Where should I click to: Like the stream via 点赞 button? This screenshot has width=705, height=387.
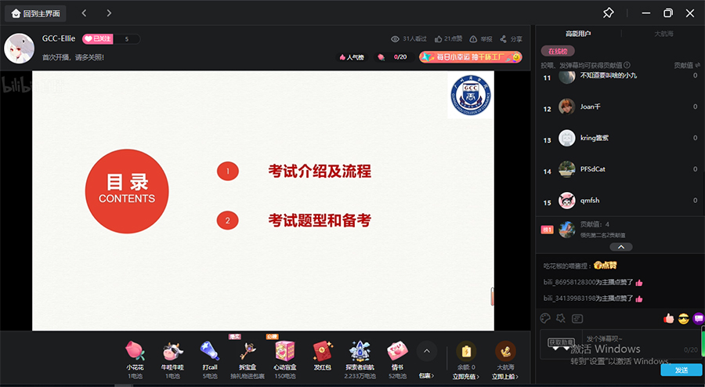[448, 38]
